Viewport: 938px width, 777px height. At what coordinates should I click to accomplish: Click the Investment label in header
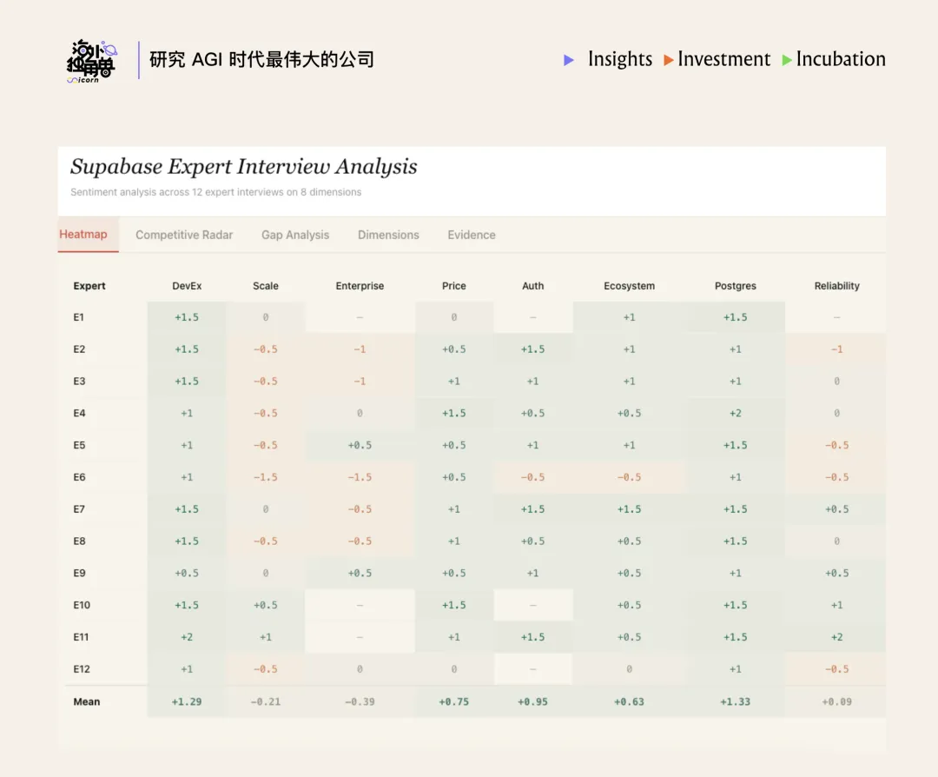pos(723,58)
